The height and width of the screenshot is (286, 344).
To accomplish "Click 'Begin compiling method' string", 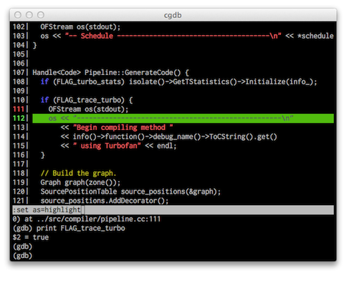I will (123, 127).
